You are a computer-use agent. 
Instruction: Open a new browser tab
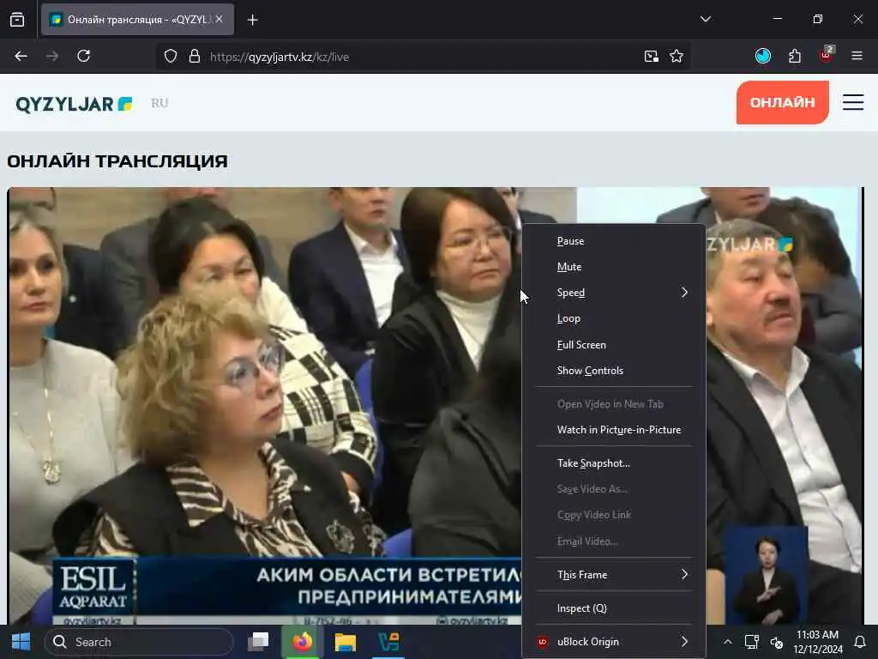pos(253,20)
